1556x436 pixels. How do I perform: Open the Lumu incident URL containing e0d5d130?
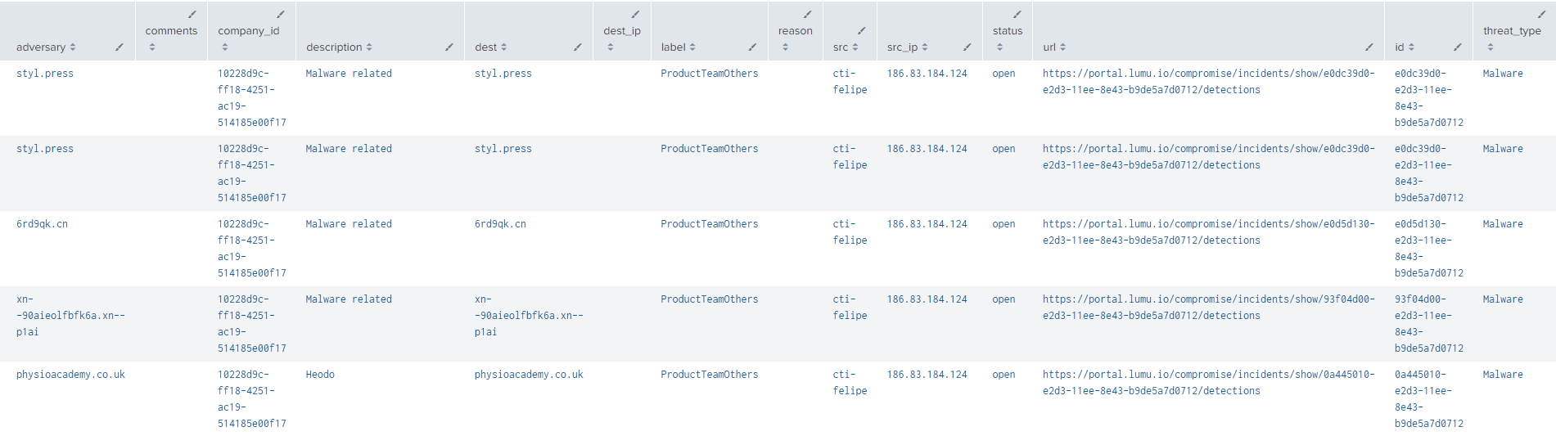(x=1208, y=232)
